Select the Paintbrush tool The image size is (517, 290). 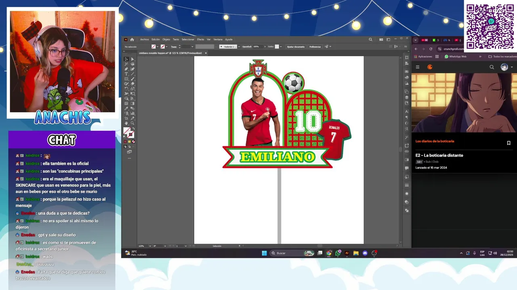pos(132,79)
